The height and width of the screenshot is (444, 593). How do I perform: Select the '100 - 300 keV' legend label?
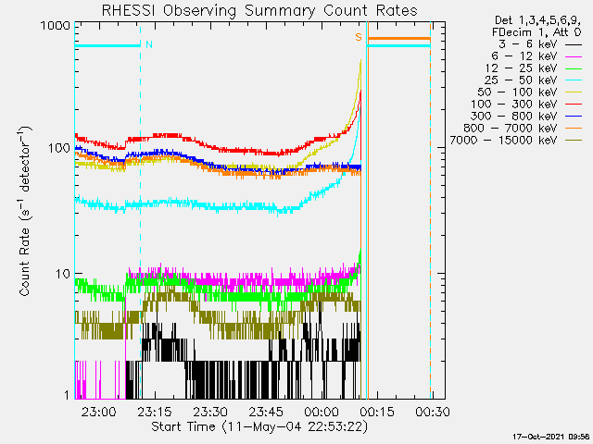click(513, 105)
